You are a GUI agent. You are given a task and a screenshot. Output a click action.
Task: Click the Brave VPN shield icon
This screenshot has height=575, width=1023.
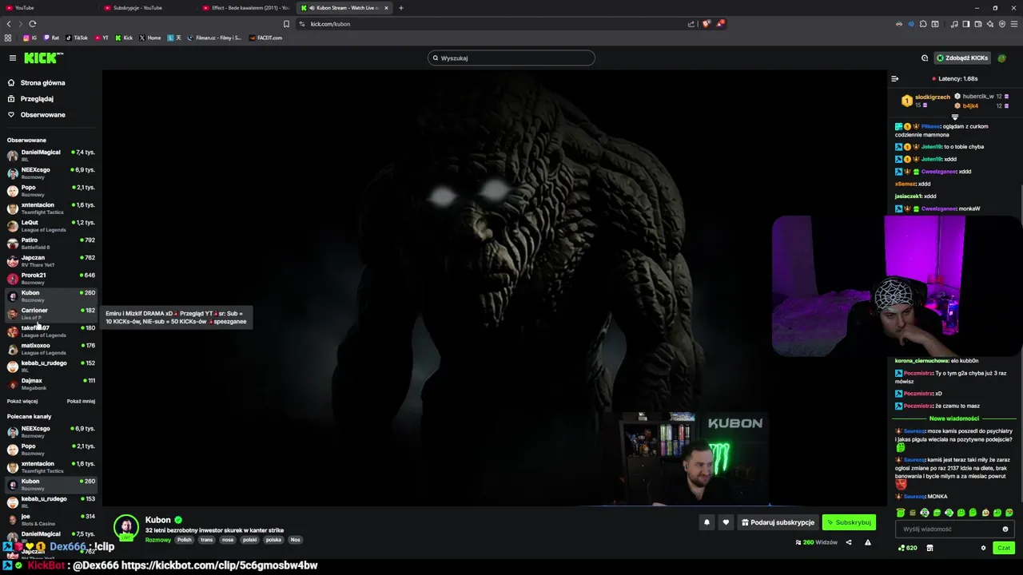click(x=1002, y=24)
